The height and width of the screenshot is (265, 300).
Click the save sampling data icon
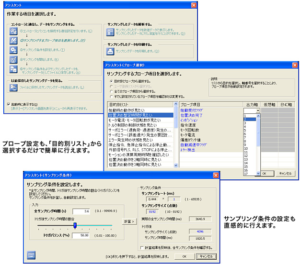(x=13, y=70)
